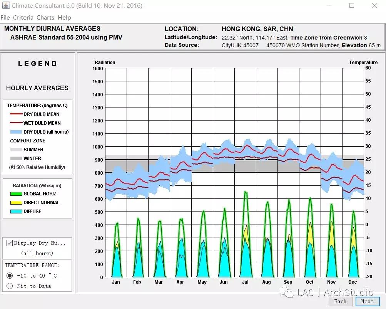386x309 pixels.
Task: Click the Nov month label
Action: [x=331, y=282]
